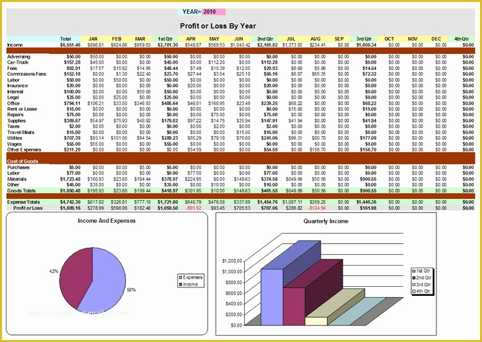Select the FEB column header
Screen dimensions: 482x342
click(116, 39)
